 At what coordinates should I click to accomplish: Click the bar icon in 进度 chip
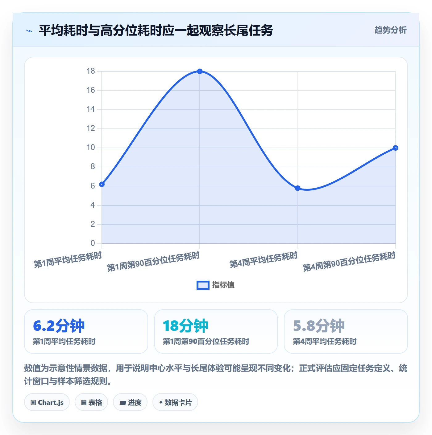123,403
